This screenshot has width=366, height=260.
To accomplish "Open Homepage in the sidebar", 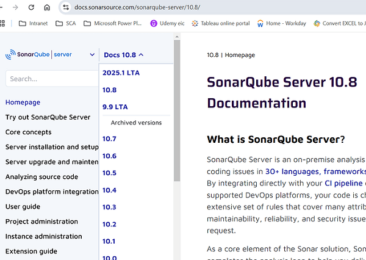I will [23, 103].
